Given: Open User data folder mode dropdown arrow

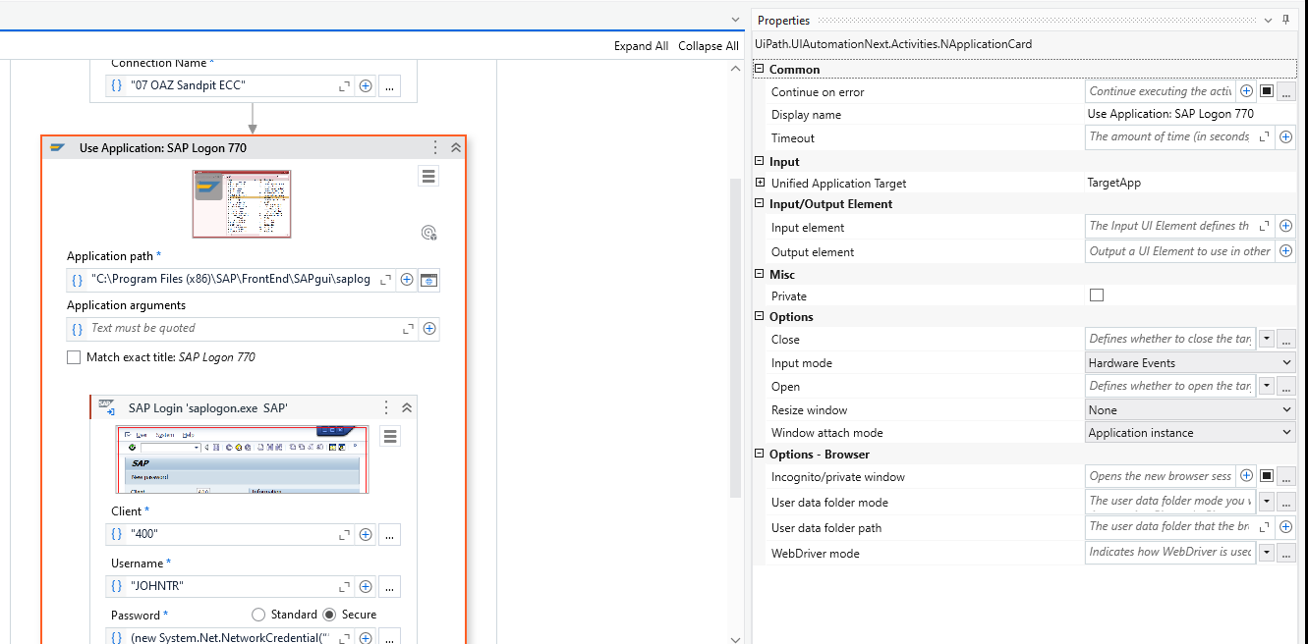Looking at the screenshot, I should pos(1267,502).
